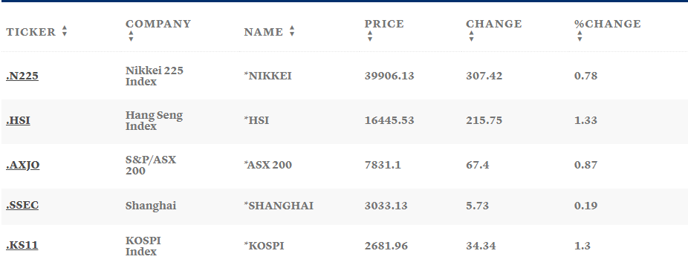
Task: Click the COMPANY column header text
Action: [x=158, y=24]
